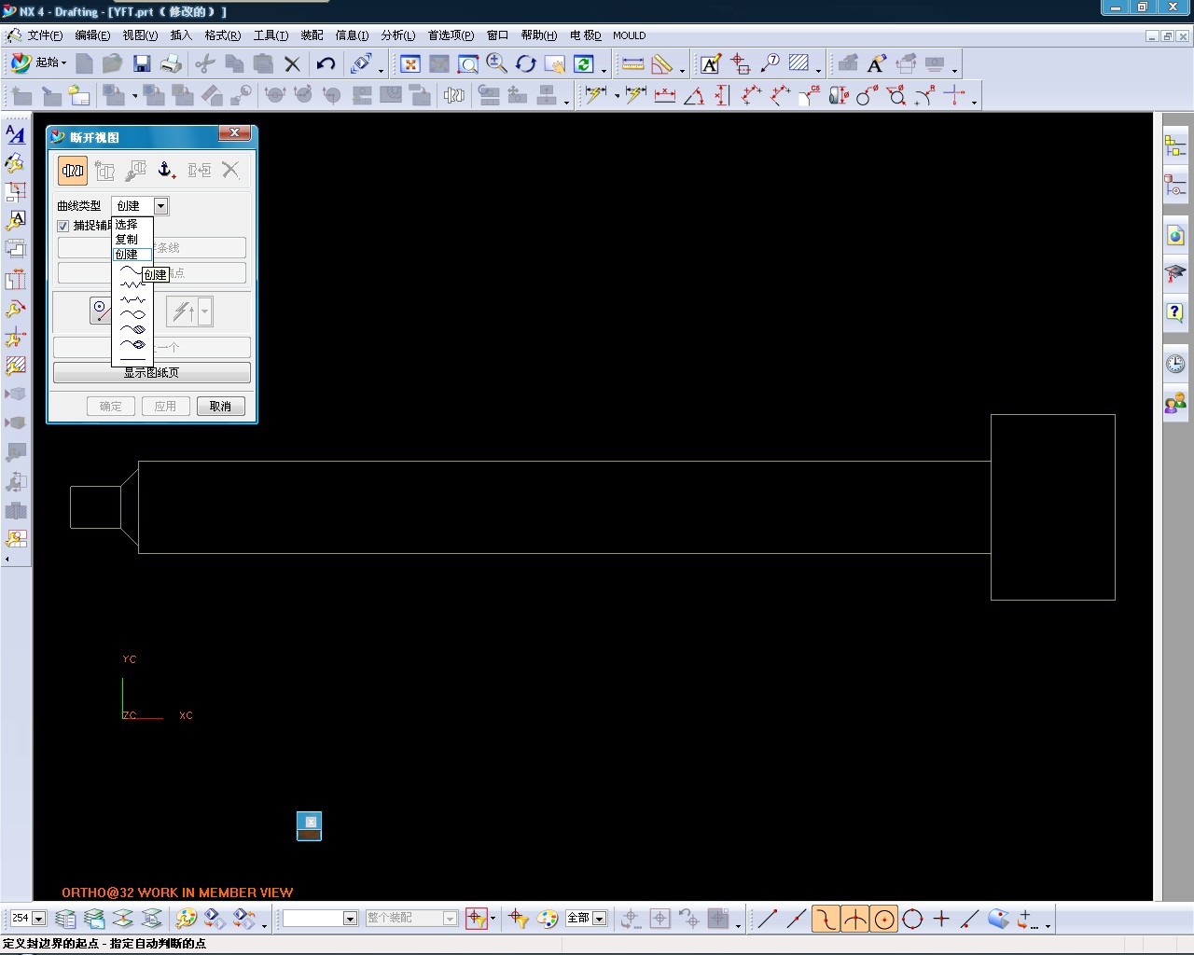Open the 文件(F) menu
Image resolution: width=1194 pixels, height=955 pixels.
coord(45,35)
